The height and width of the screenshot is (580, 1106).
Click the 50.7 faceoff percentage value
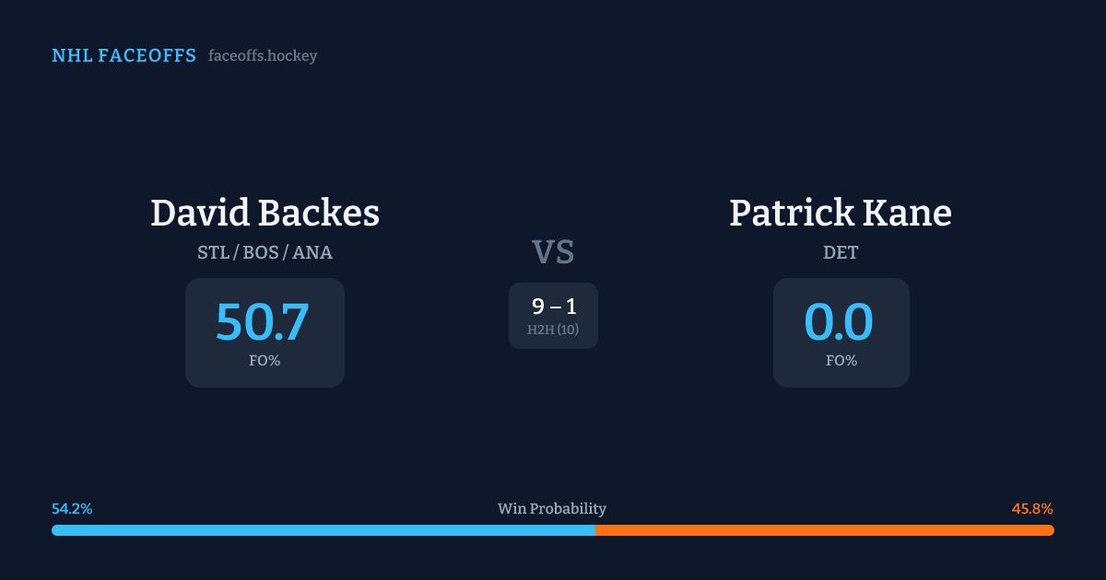(x=263, y=322)
